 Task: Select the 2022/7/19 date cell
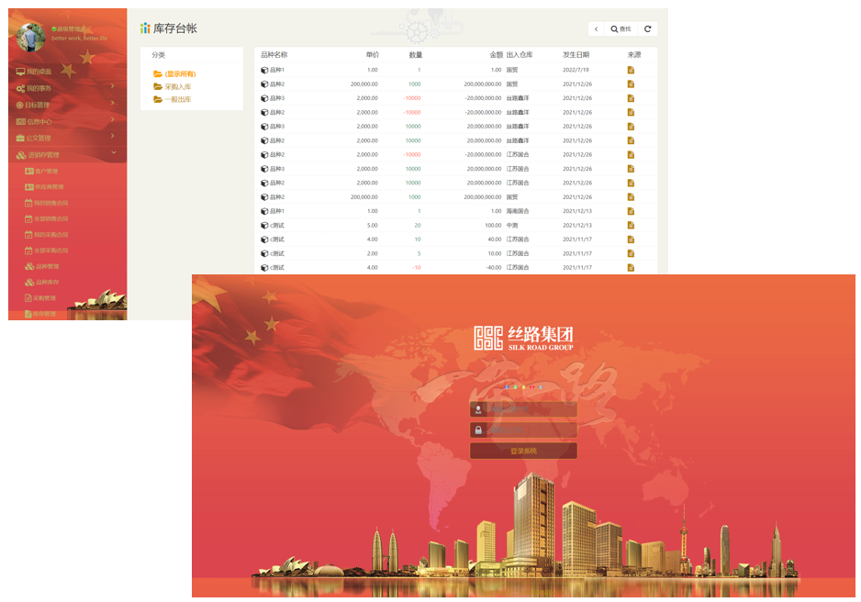click(x=576, y=71)
